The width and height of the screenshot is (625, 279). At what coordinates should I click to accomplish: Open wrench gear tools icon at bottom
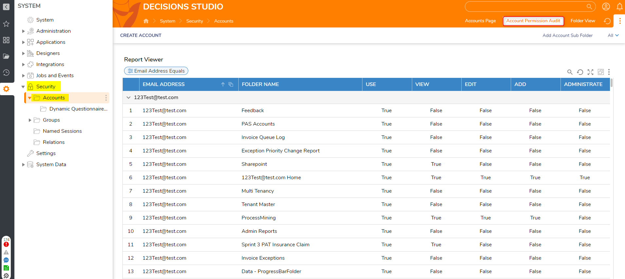(6, 275)
